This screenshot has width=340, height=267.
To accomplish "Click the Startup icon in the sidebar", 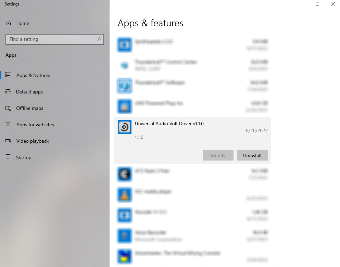I will 8,157.
